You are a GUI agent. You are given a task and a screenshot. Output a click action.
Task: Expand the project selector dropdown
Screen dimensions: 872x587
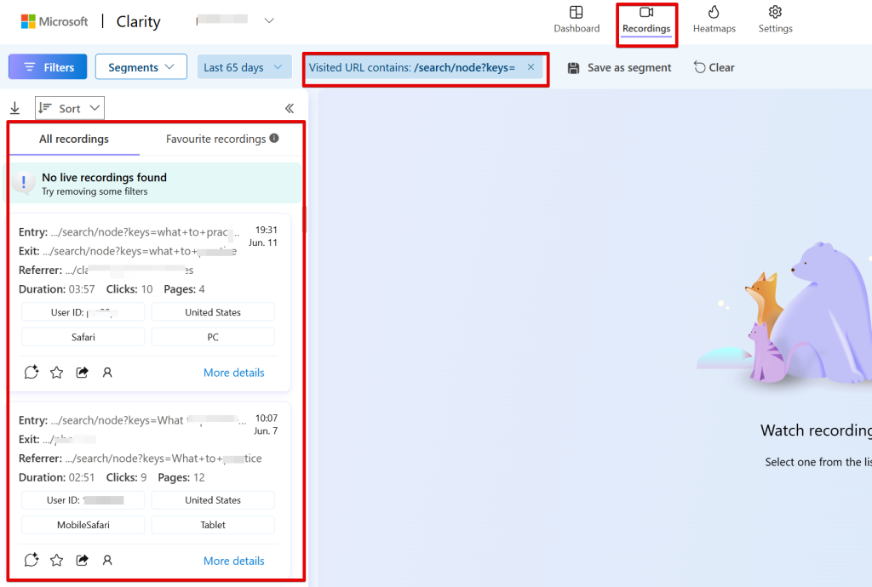click(x=269, y=20)
